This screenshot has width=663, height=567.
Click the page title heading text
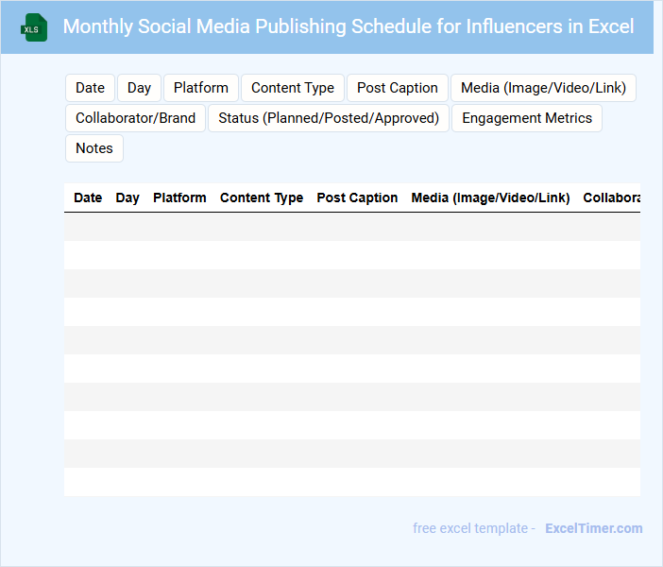pos(348,26)
